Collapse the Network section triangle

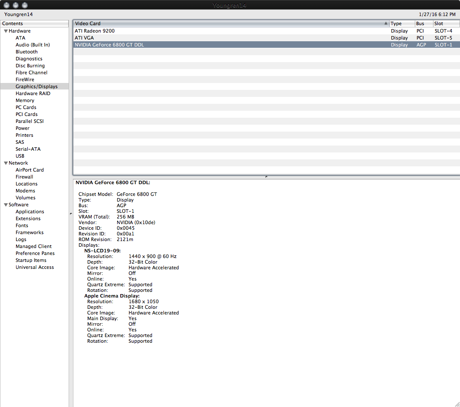(x=6, y=163)
